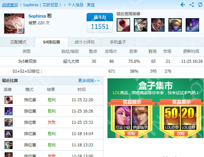Click hero icon of the 11-25 22:20 match
204x157 pixels.
(9, 100)
